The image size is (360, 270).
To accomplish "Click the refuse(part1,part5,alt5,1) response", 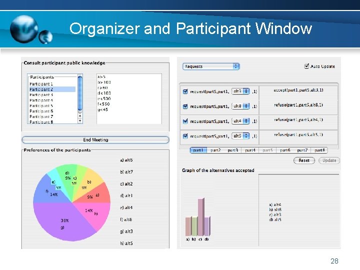I will (298, 135).
